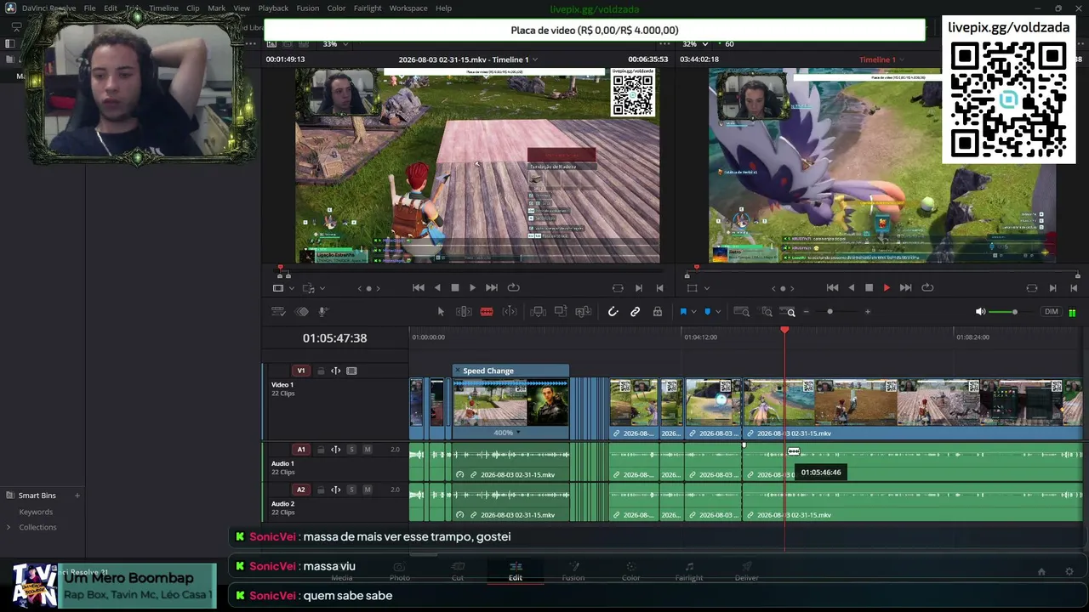Toggle loop playback in timeline viewer
The height and width of the screenshot is (612, 1089).
click(927, 288)
